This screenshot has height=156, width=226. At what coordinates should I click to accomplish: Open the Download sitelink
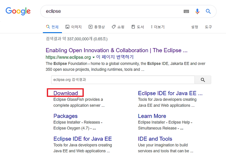pos(66,93)
